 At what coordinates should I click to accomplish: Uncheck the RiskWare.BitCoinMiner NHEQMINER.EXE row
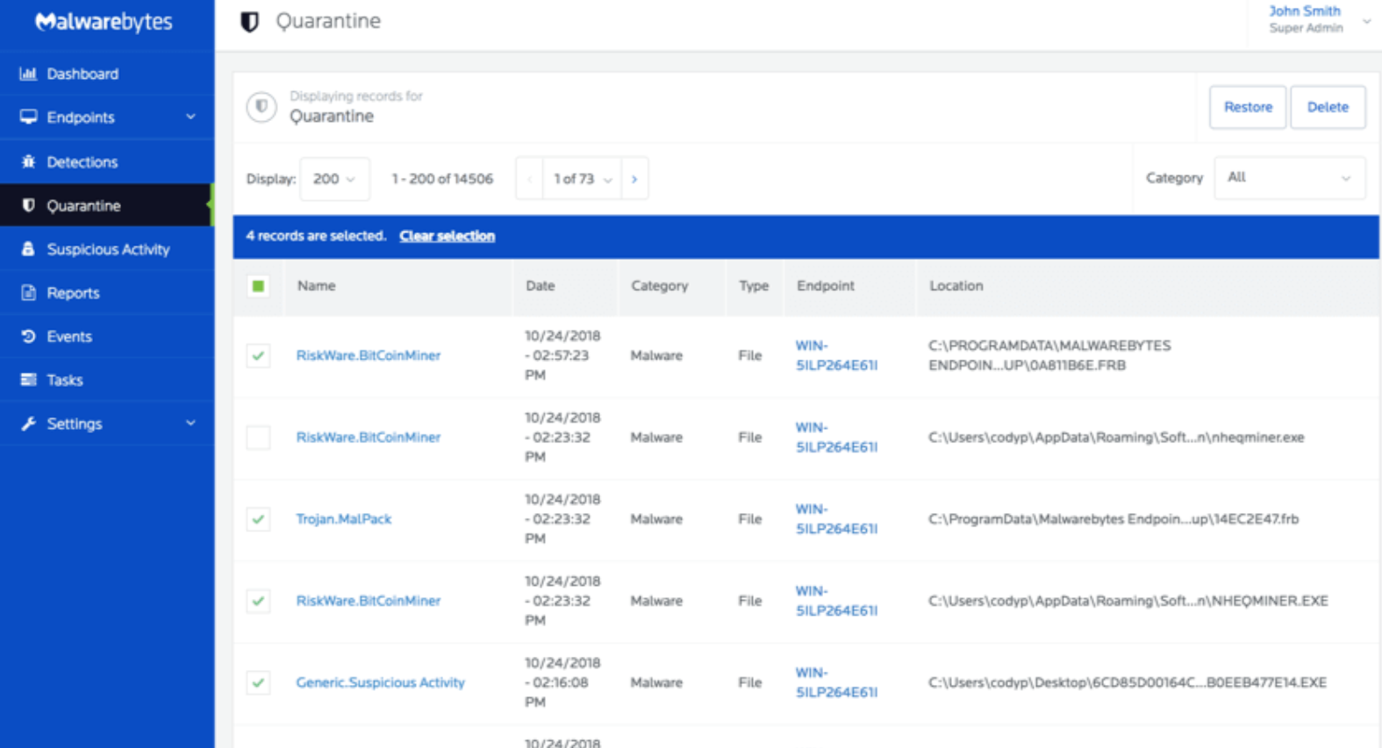[x=258, y=601]
